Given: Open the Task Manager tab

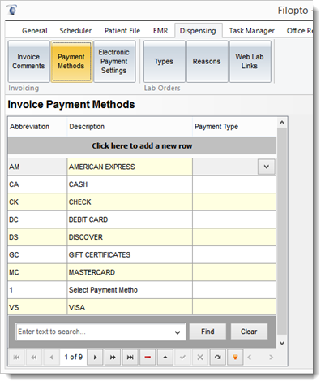Looking at the screenshot, I should coord(251,31).
